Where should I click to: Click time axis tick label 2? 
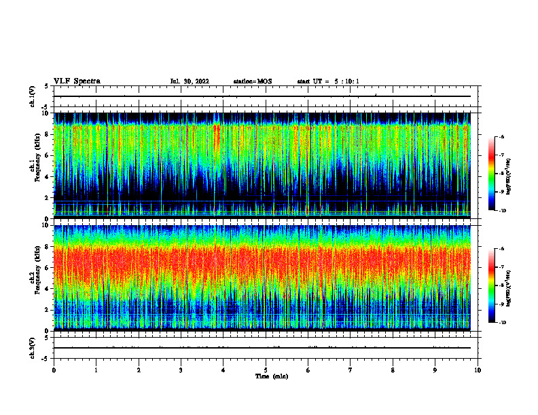click(x=139, y=370)
